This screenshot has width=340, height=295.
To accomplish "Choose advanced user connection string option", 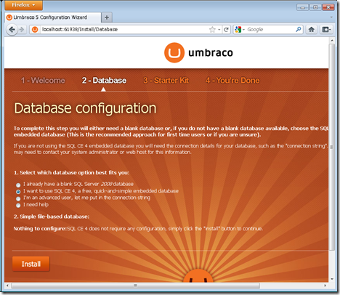I will click(18, 199).
